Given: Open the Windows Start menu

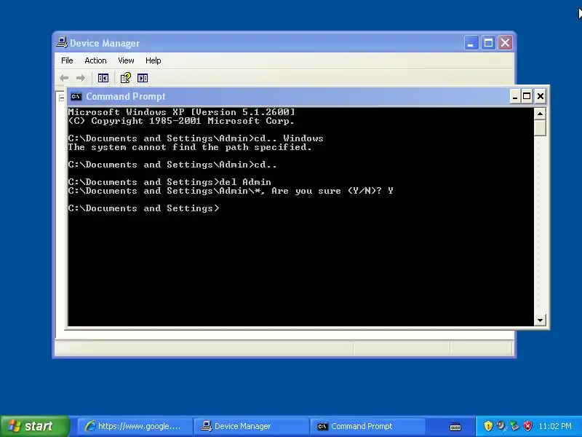Looking at the screenshot, I should (34, 426).
